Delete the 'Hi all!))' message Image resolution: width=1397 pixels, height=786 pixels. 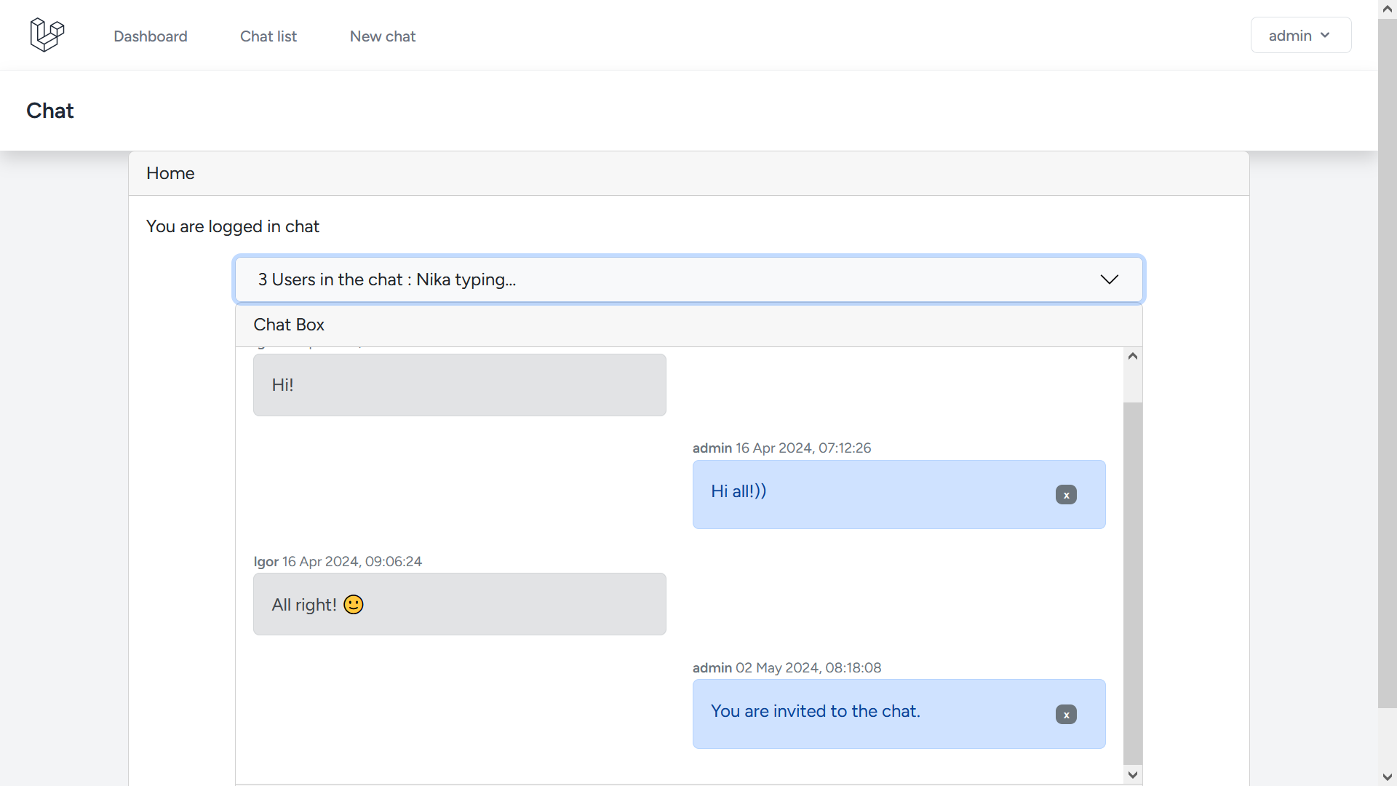click(x=1066, y=495)
